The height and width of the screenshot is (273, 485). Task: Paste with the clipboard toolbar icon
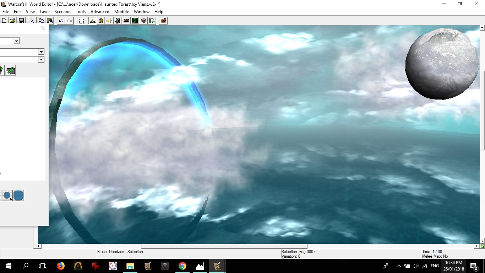[49, 21]
